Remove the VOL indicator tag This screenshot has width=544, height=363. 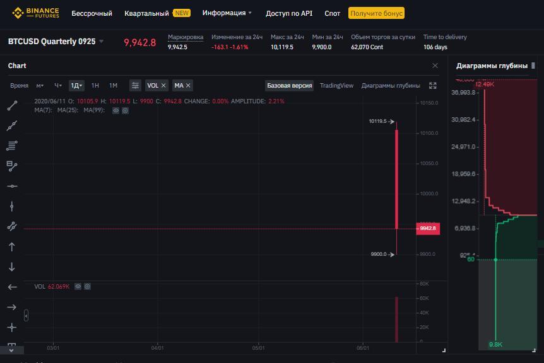tap(163, 86)
